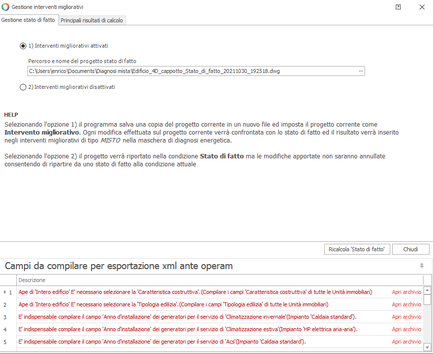Select 'Interventi migliorativi attivati' option

(23, 46)
